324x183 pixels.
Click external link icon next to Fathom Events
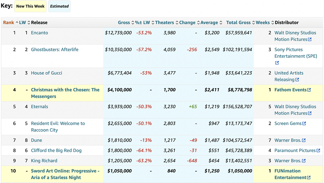click(x=309, y=90)
